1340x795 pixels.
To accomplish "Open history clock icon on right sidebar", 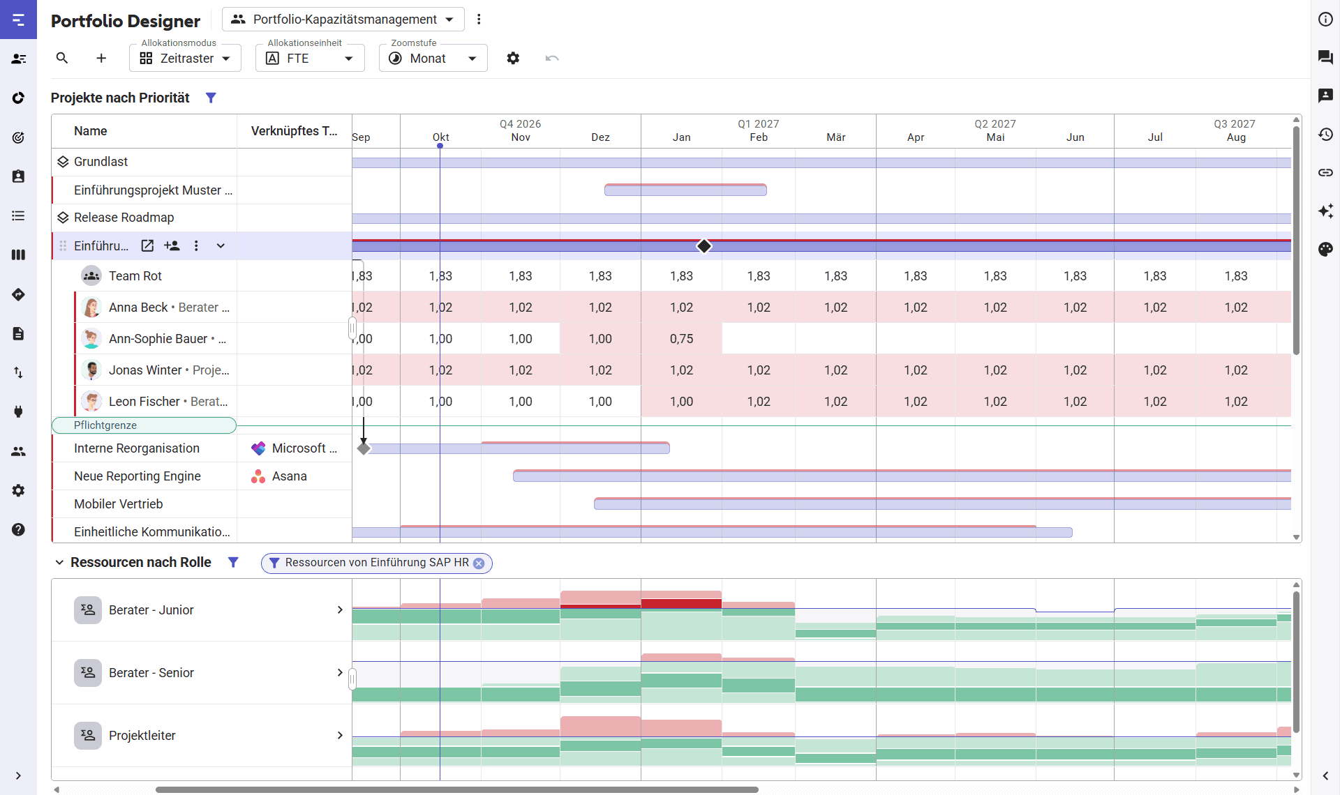I will click(1325, 134).
